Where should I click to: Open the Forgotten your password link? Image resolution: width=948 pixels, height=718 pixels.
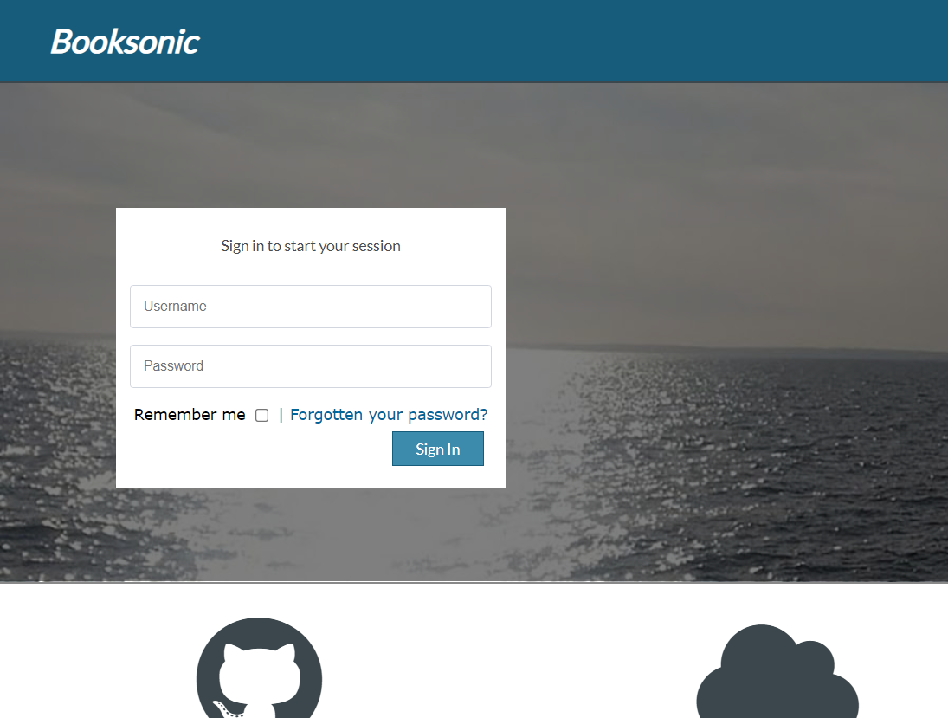(389, 414)
